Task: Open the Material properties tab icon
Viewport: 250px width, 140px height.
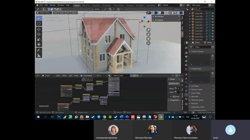Action: coord(186,99)
